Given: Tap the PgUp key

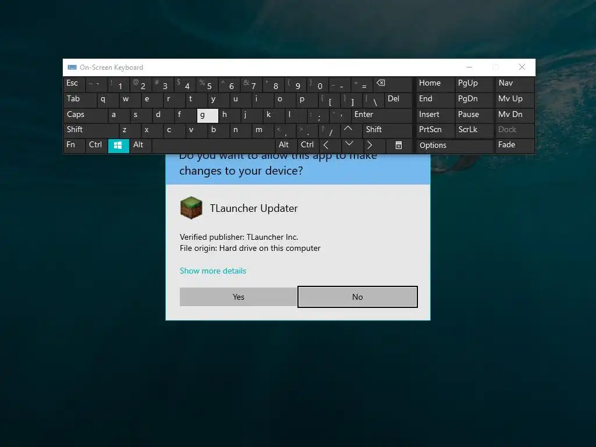Looking at the screenshot, I should point(475,84).
